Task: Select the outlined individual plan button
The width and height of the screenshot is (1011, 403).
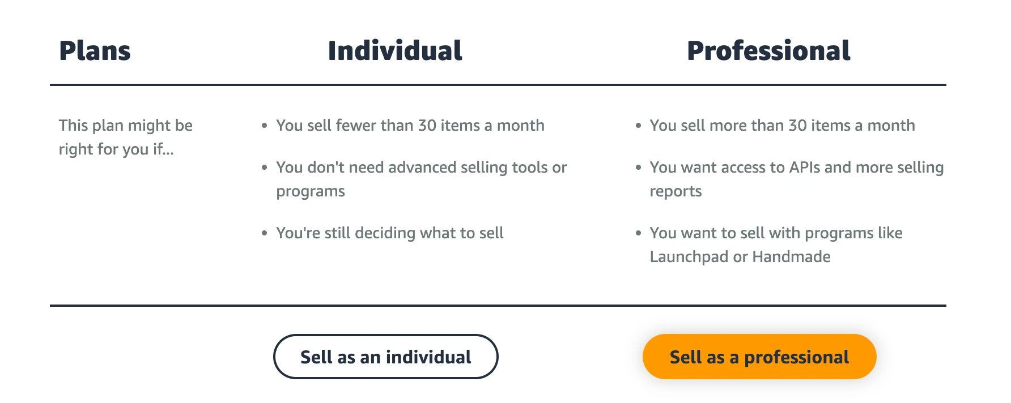Action: (385, 357)
